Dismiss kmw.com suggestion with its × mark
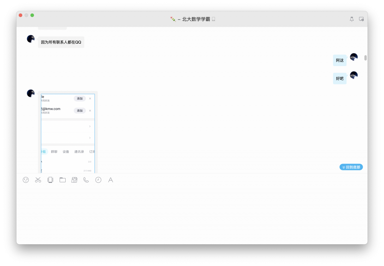This screenshot has height=266, width=384. pos(90,110)
